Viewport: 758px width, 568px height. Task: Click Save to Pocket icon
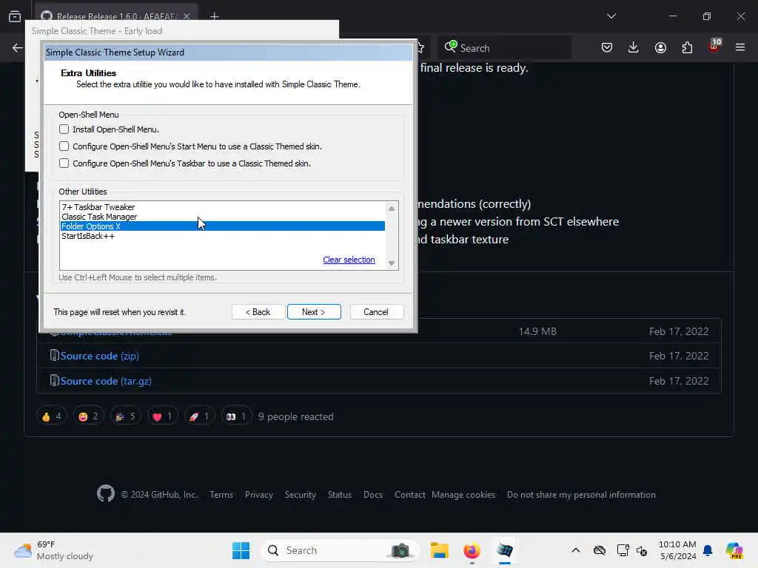(607, 47)
